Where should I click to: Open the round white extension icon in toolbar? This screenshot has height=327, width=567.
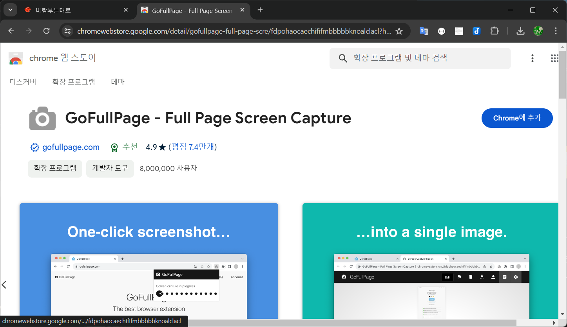click(442, 31)
